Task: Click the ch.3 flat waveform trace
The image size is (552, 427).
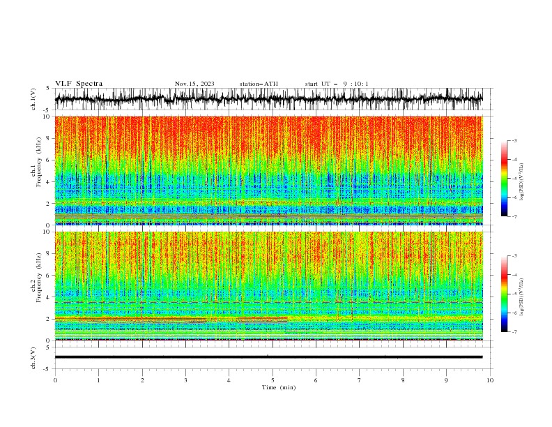Action: coord(268,357)
